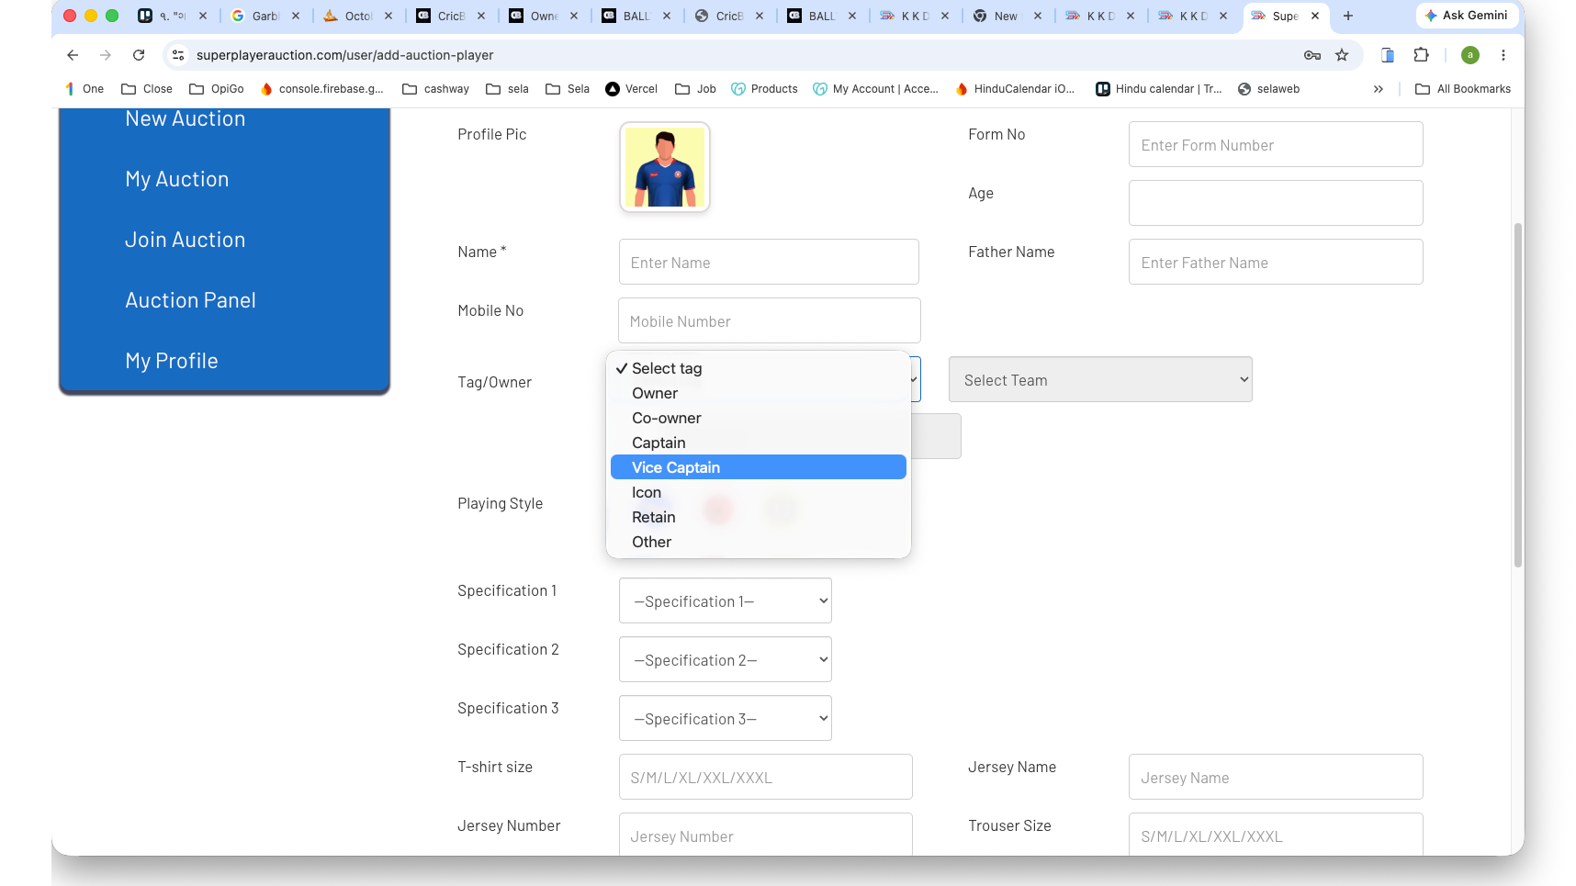Show more bookmarks with the double chevron
This screenshot has width=1576, height=886.
[1379, 89]
